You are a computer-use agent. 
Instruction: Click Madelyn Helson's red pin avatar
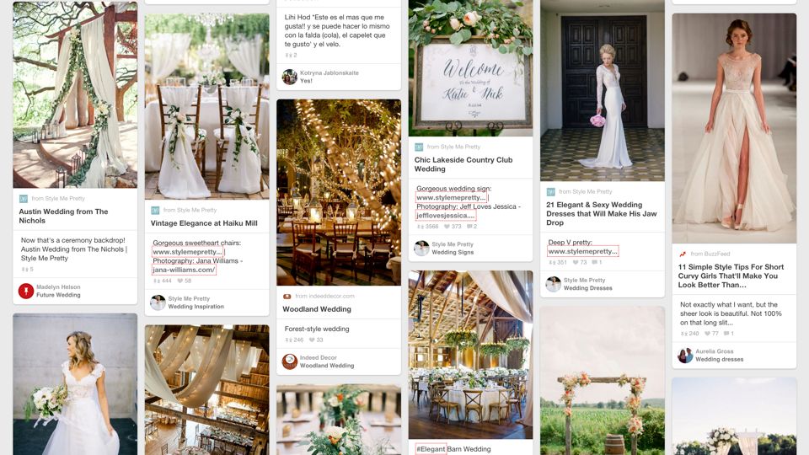pyautogui.click(x=26, y=291)
